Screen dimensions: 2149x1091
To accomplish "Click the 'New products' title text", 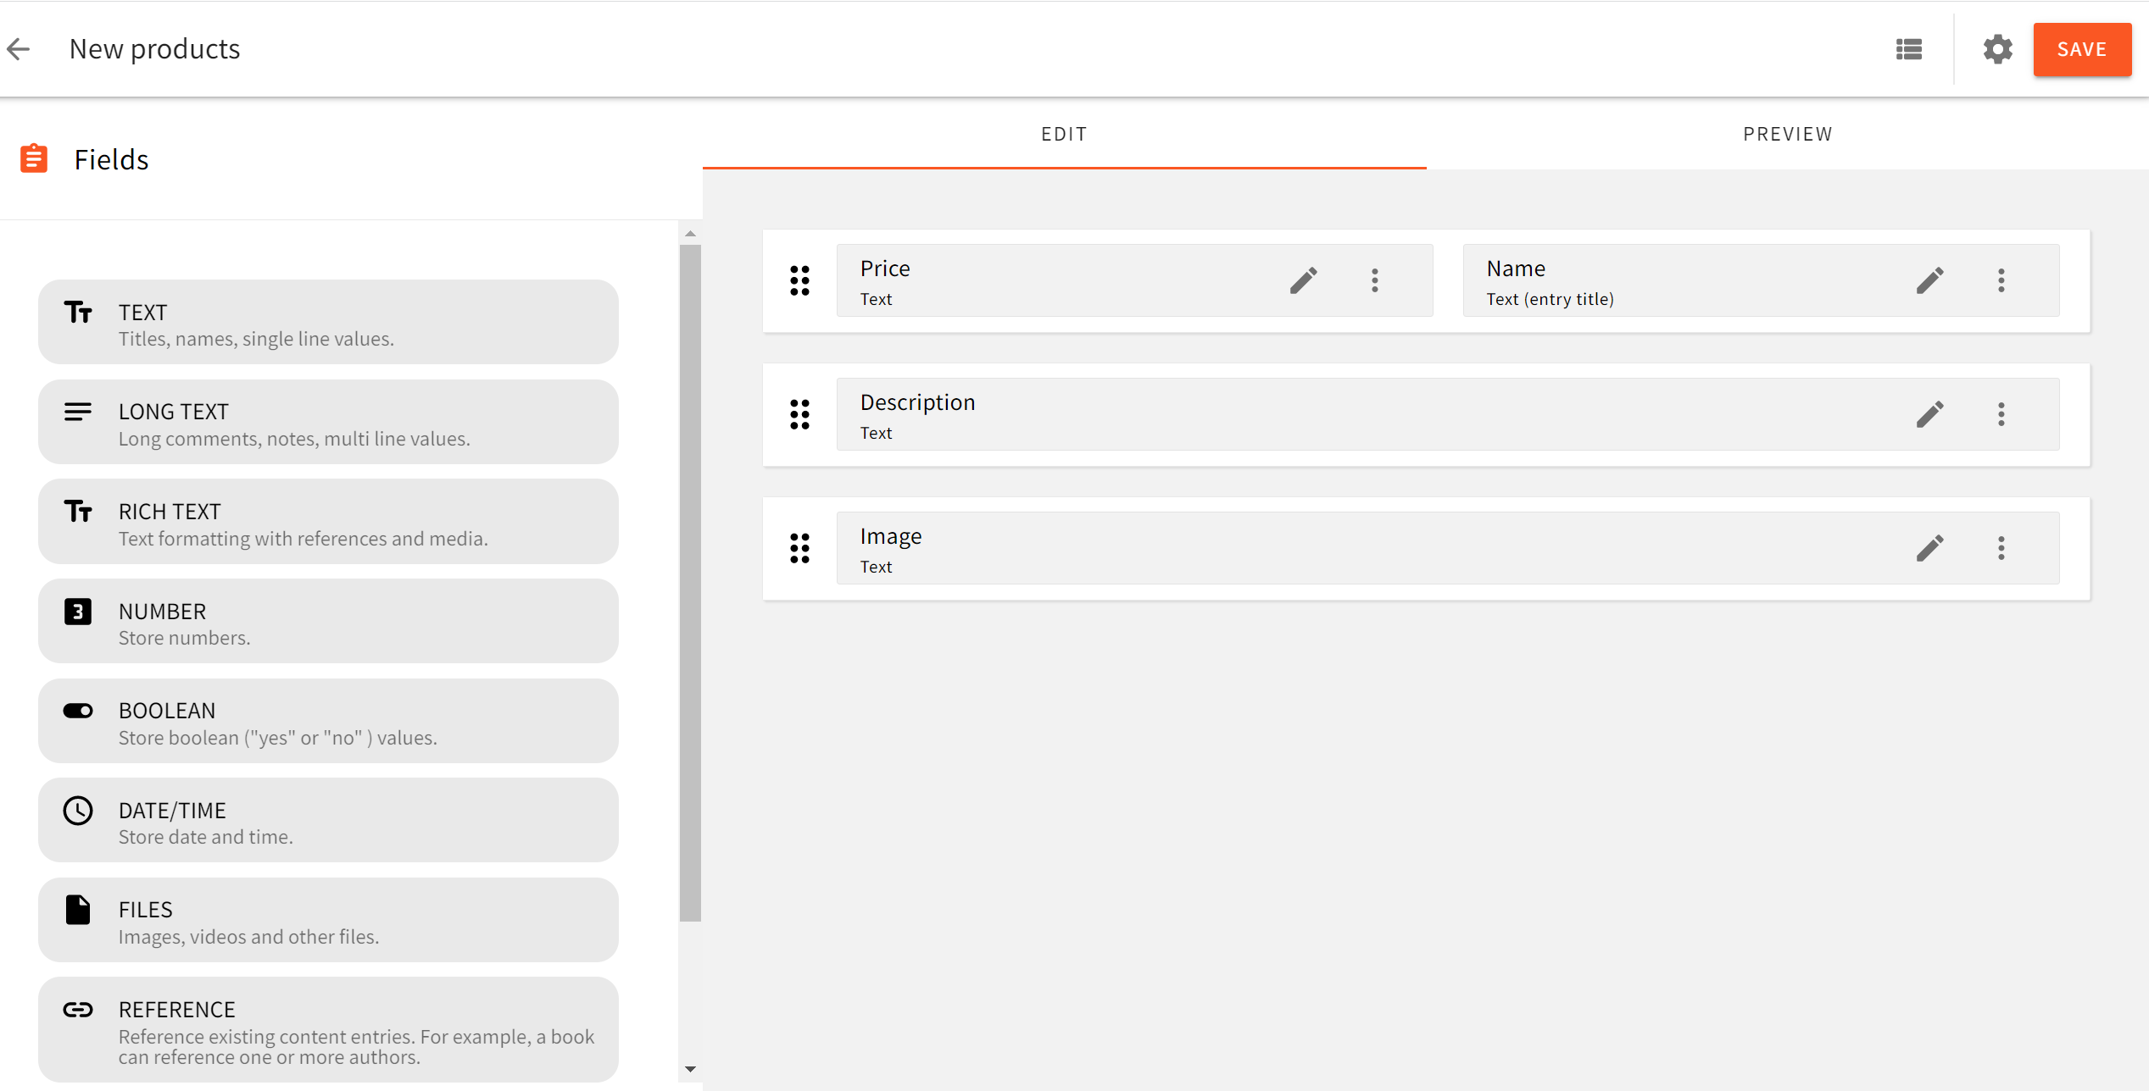I will click(154, 49).
